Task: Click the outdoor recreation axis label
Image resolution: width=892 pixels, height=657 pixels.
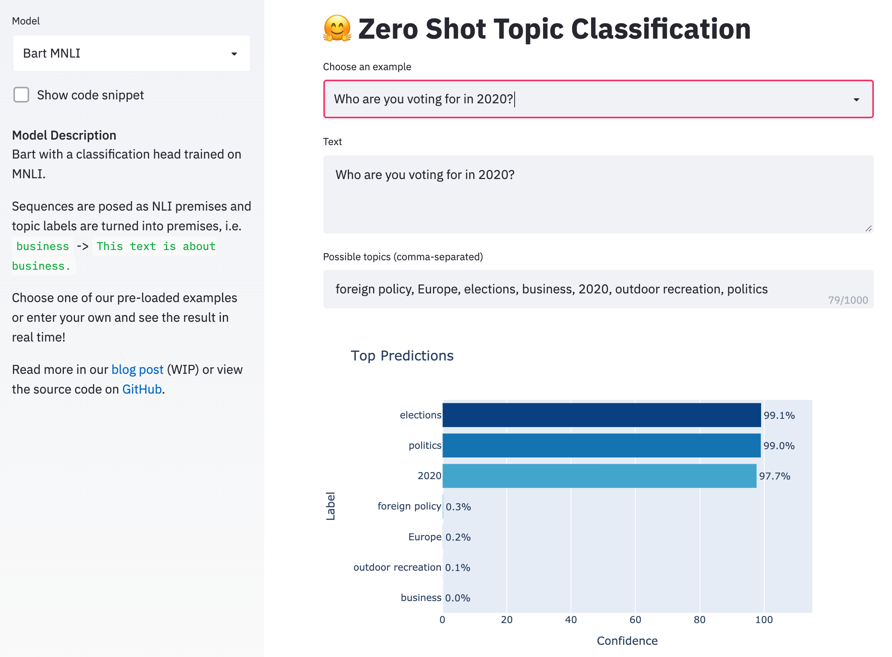Action: [397, 567]
